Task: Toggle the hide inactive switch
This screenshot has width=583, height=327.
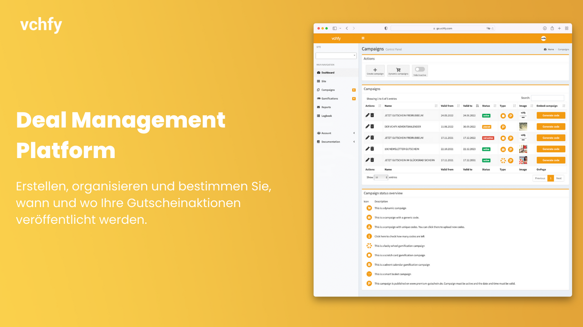Action: (x=419, y=69)
